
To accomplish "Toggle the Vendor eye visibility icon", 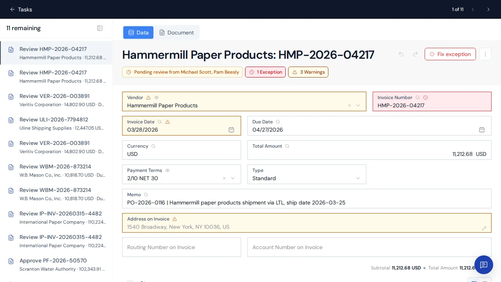I will click(x=157, y=98).
